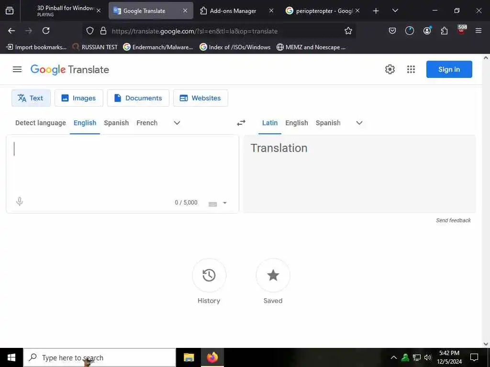Viewport: 490px width, 367px height.
Task: Select the Documents translation mode
Action: pyautogui.click(x=138, y=98)
